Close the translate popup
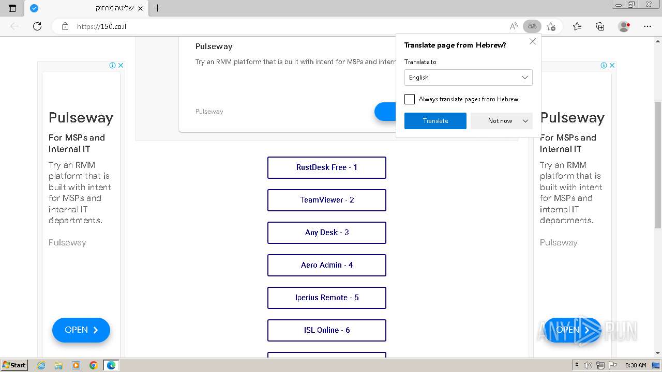The width and height of the screenshot is (662, 372). (x=533, y=41)
